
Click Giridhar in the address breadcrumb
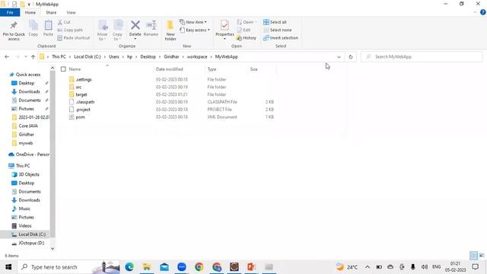[171, 57]
